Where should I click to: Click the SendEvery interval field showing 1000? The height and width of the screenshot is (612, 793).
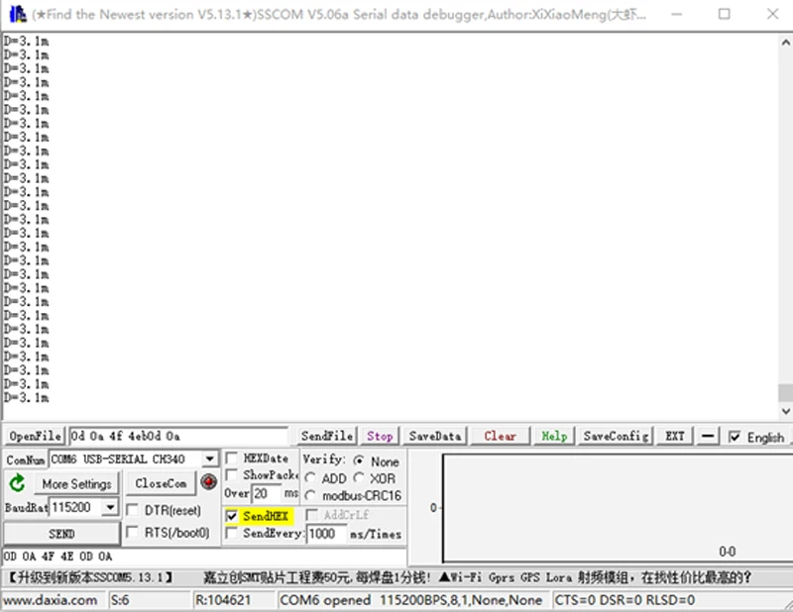point(327,534)
